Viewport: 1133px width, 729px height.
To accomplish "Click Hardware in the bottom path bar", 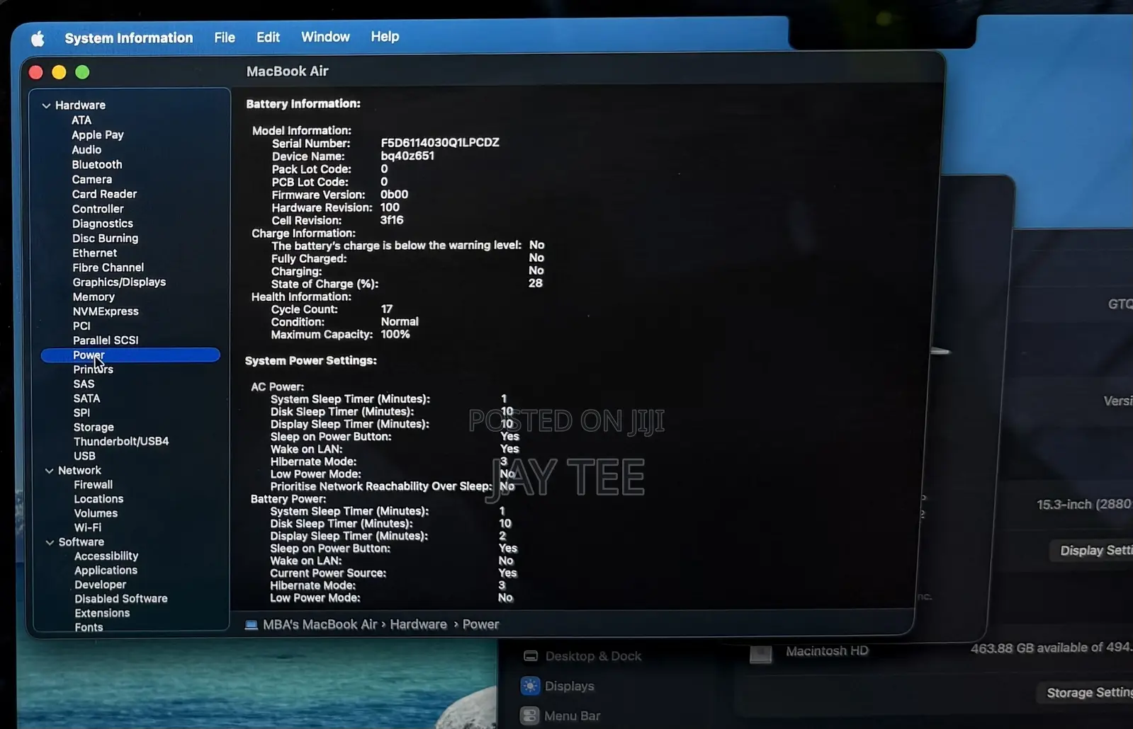I will coord(418,624).
